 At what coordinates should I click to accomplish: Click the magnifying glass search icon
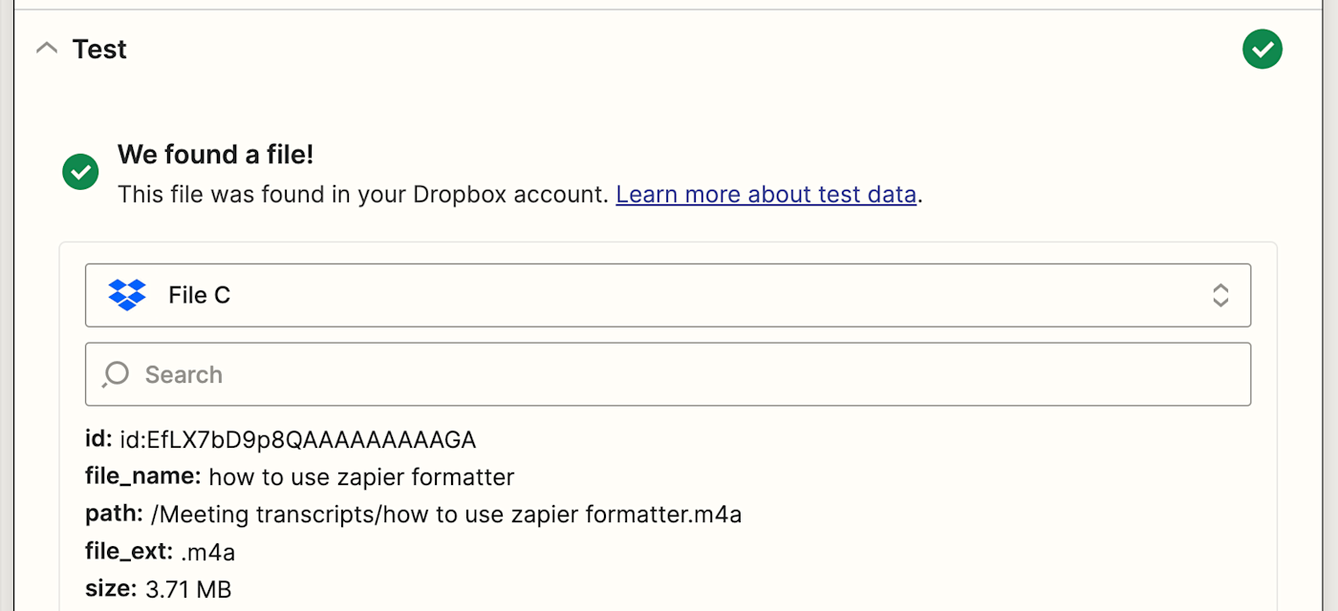116,374
